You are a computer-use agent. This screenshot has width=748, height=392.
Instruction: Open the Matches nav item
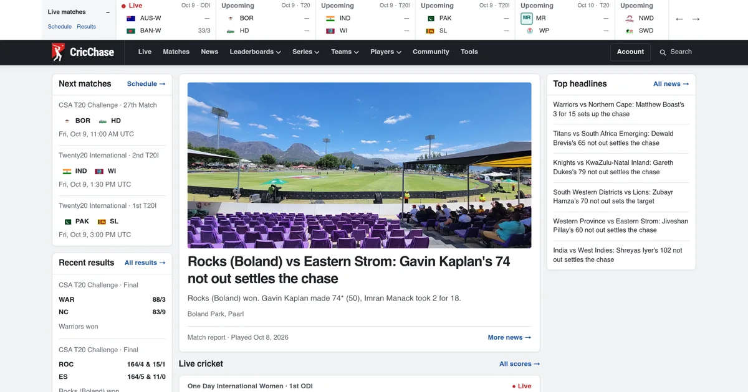point(176,52)
